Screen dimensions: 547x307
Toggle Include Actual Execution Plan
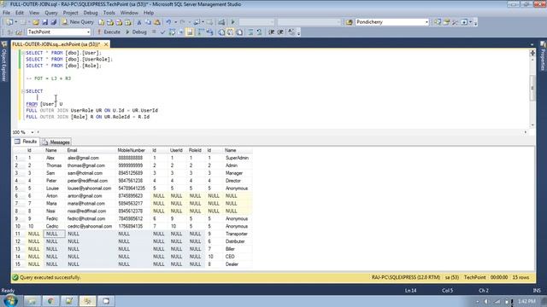click(x=201, y=32)
